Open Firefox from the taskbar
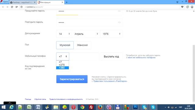 tap(100, 107)
